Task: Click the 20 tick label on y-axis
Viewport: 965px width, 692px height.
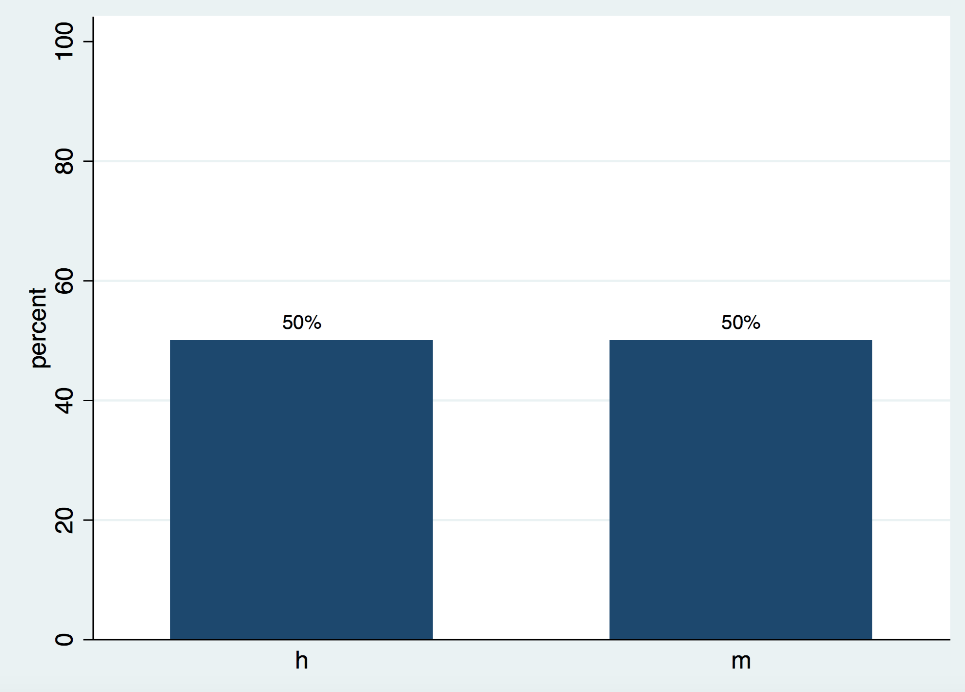Action: (x=64, y=520)
